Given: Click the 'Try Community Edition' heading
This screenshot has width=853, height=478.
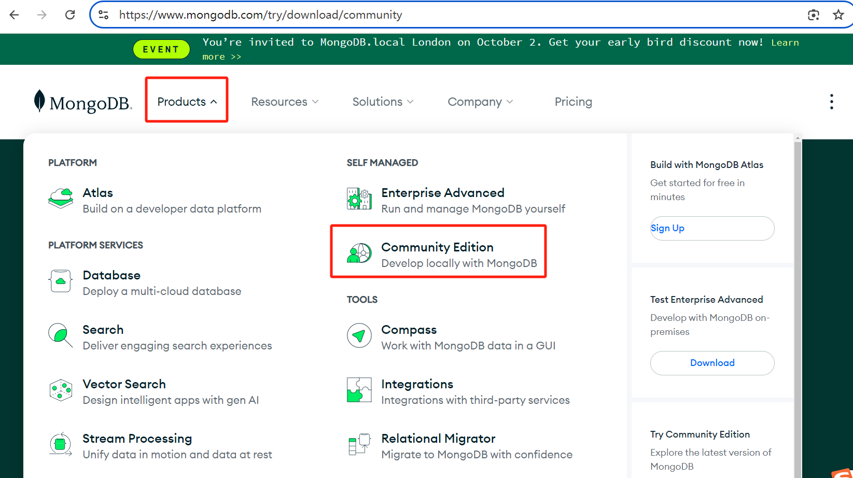Looking at the screenshot, I should pos(700,434).
